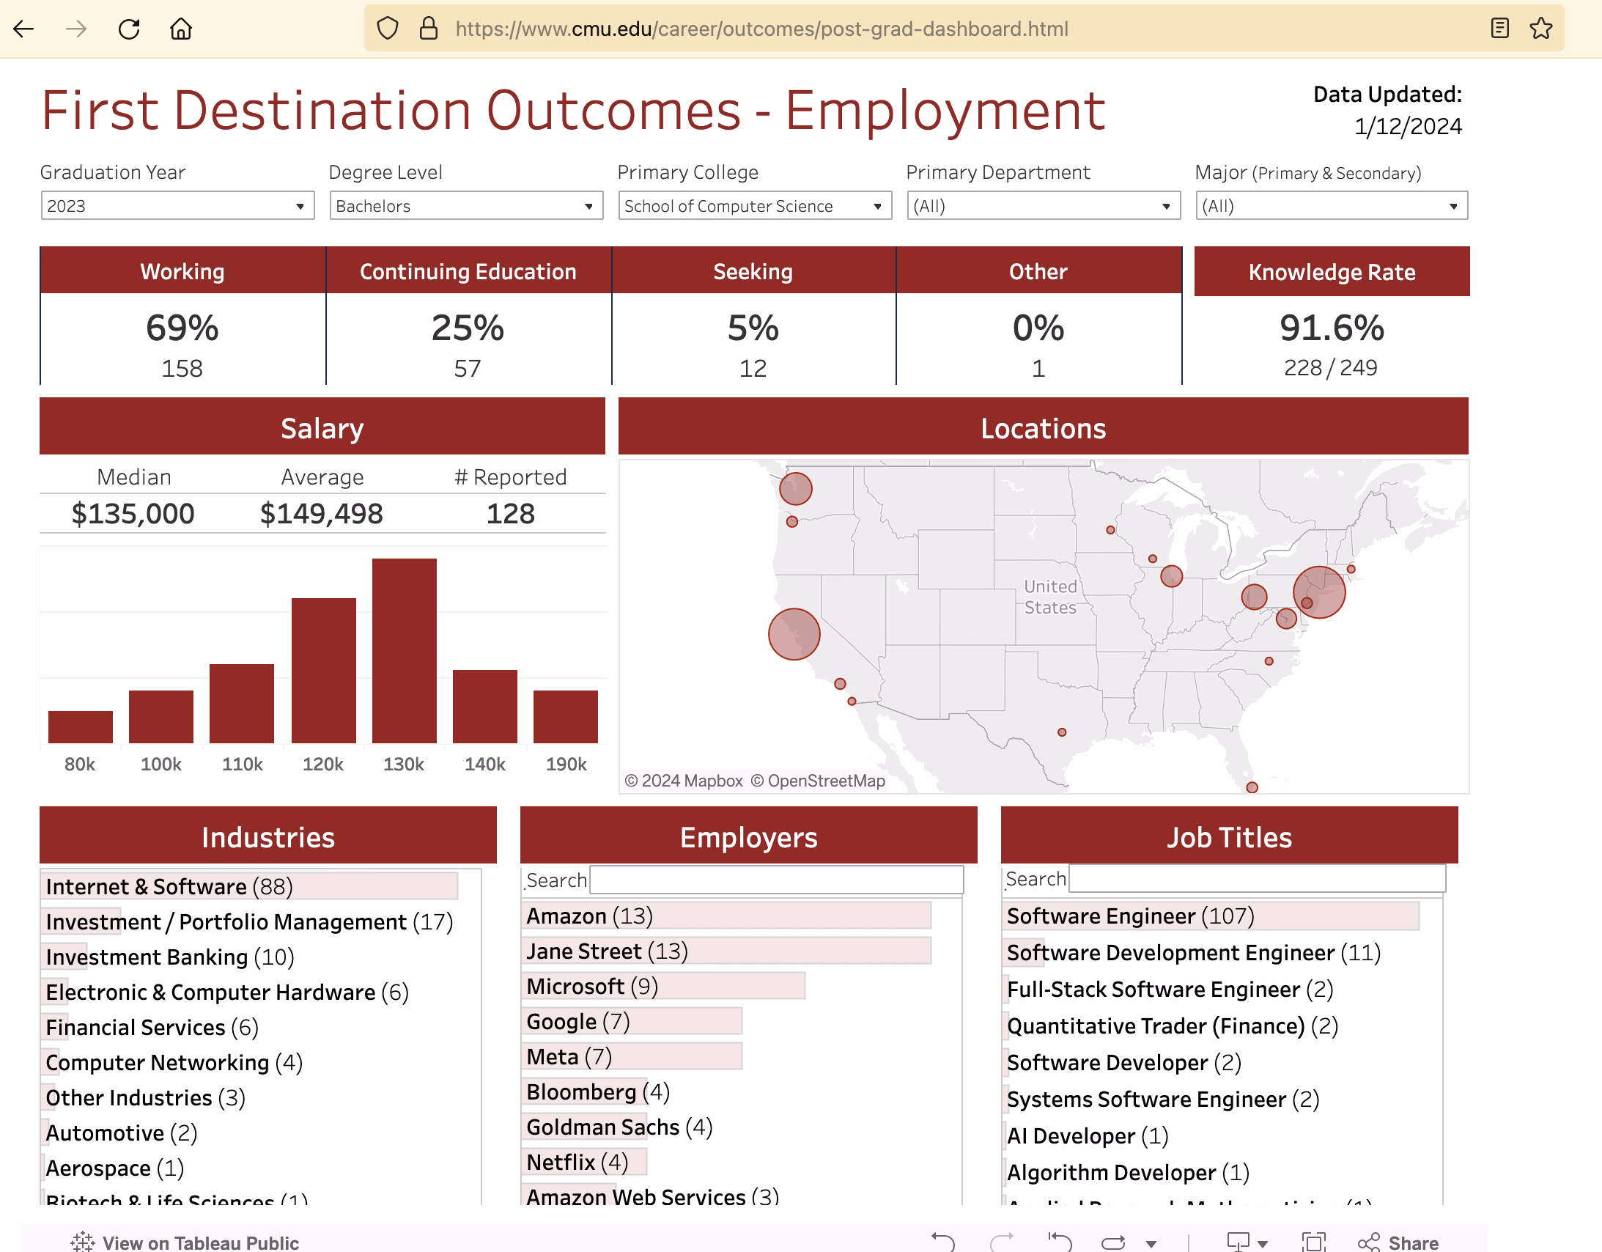Select the 80k salary bar
Screen dimensions: 1602x1252
click(81, 727)
